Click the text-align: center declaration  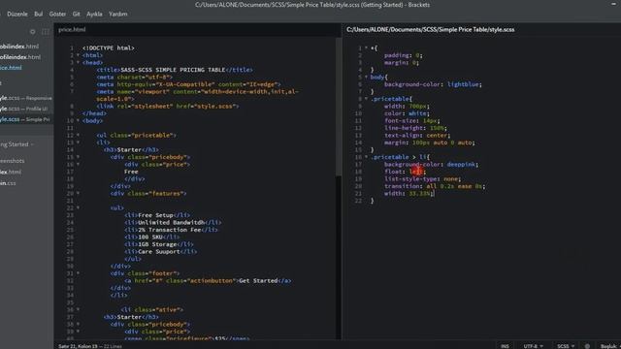tap(417, 136)
